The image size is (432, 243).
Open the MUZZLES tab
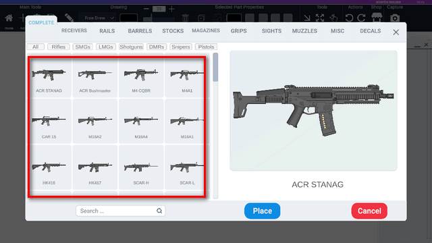tap(304, 31)
